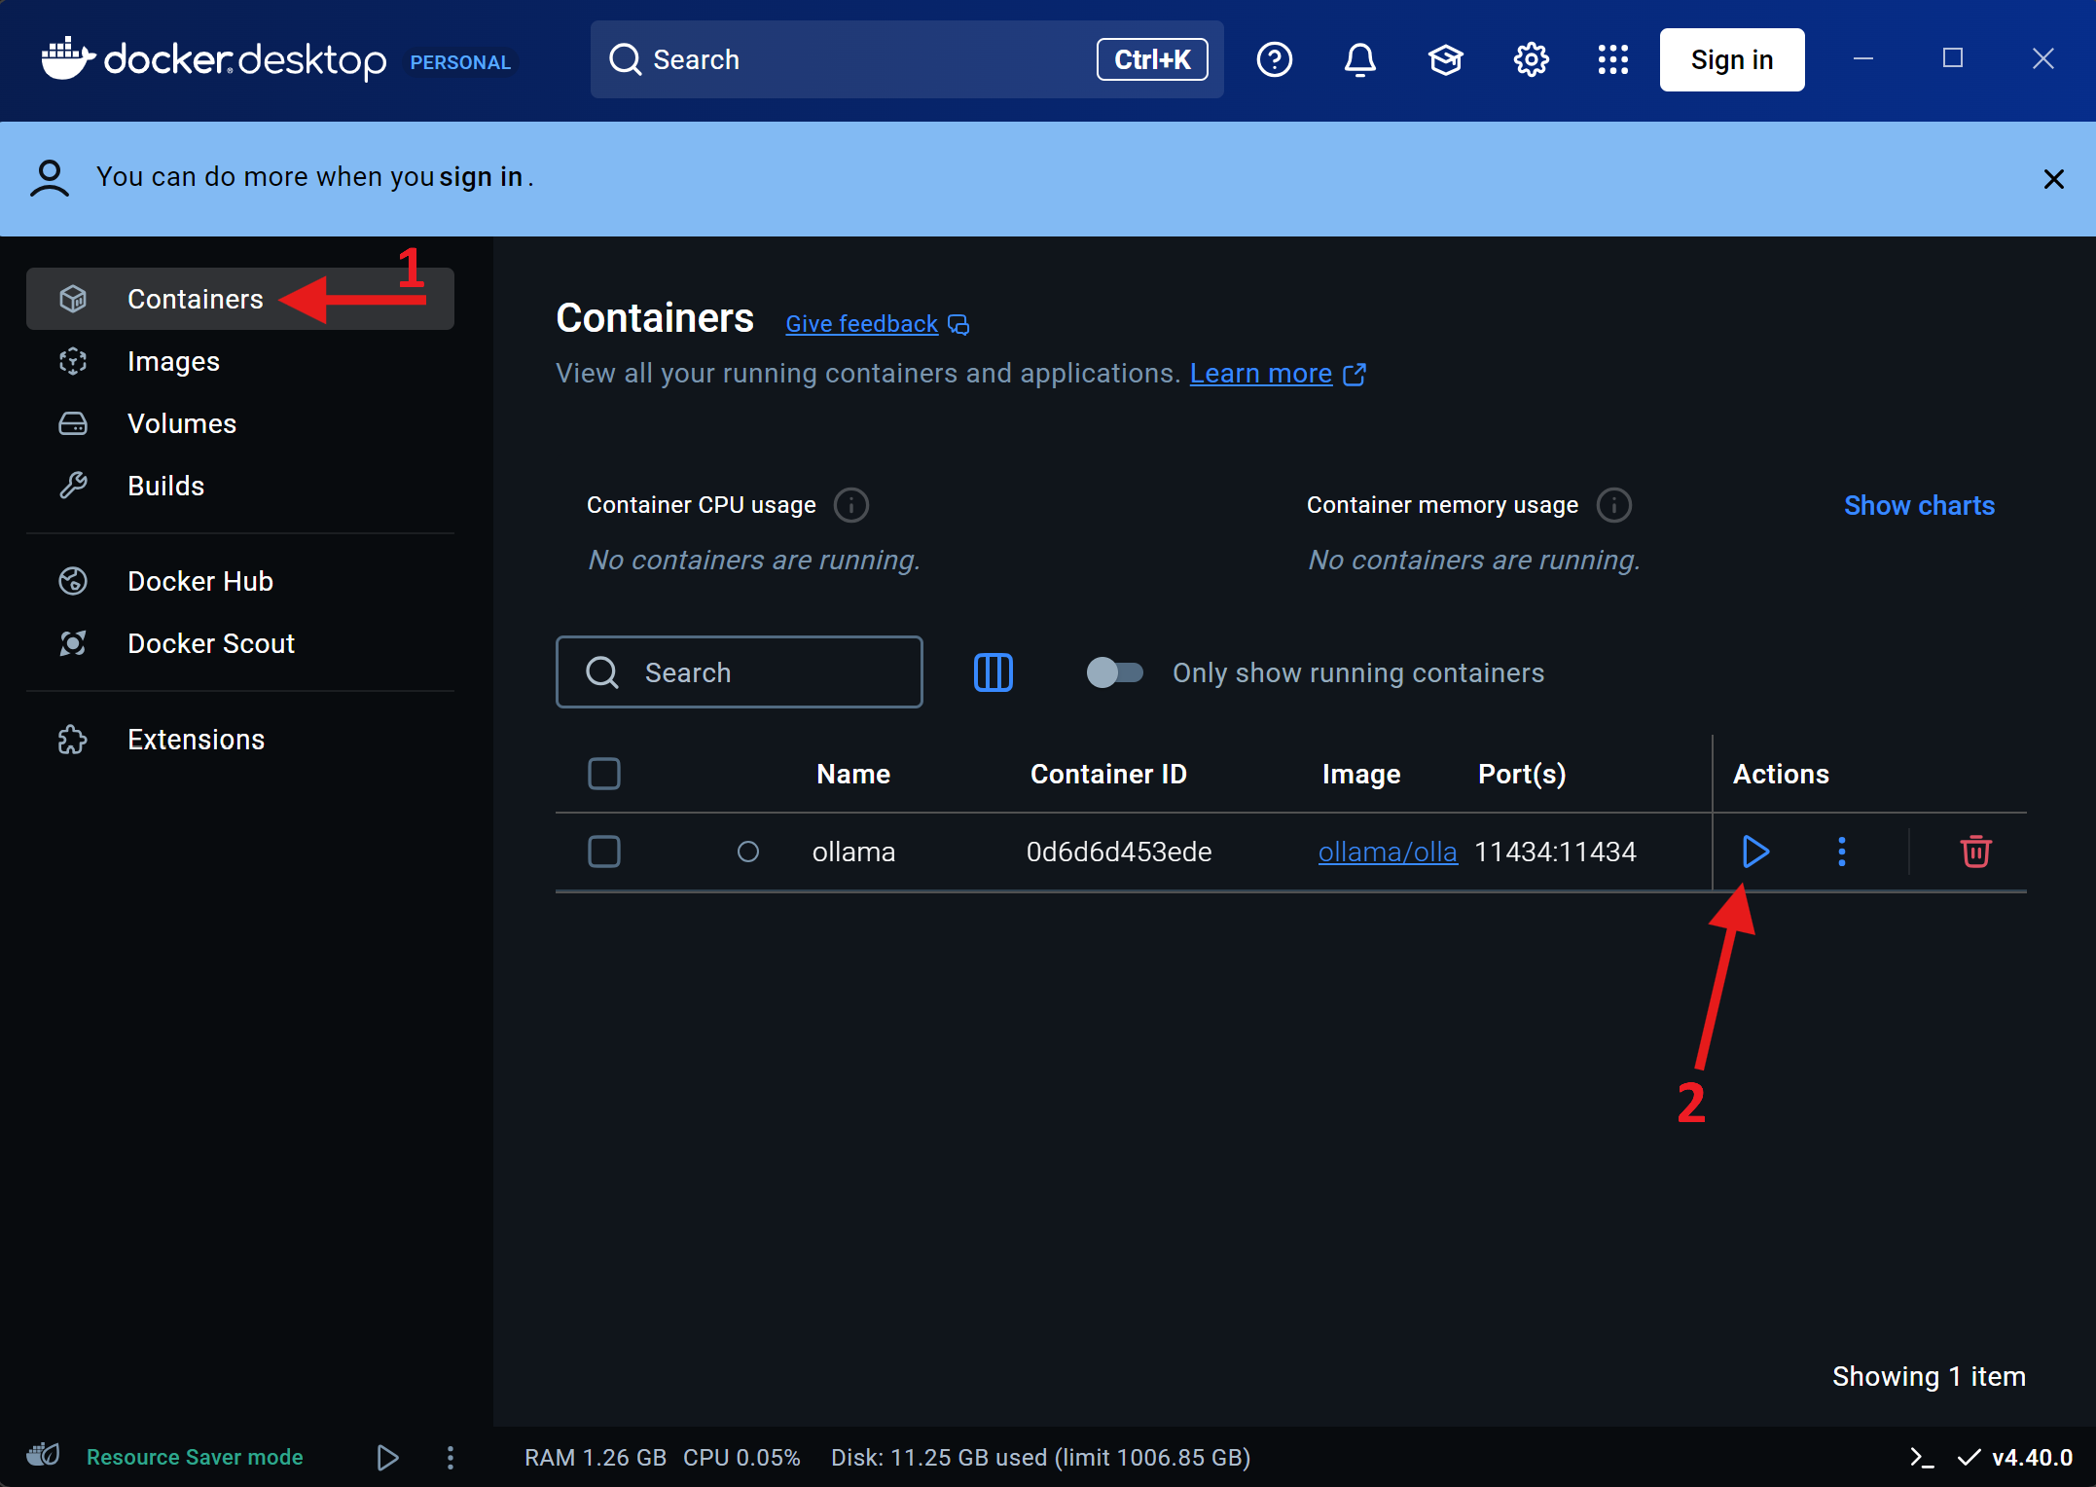The width and height of the screenshot is (2096, 1487).
Task: Open the Docker apps grid launcher menu
Action: click(x=1612, y=60)
